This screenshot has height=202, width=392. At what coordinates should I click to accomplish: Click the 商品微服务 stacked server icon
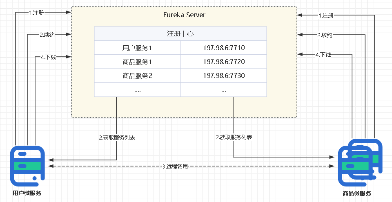click(x=360, y=163)
